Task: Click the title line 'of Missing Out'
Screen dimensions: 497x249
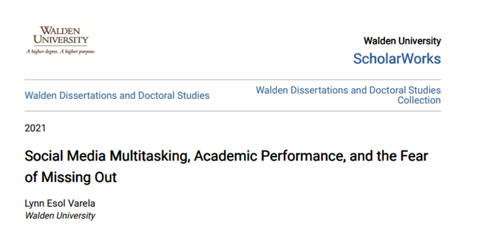Action: coord(71,177)
